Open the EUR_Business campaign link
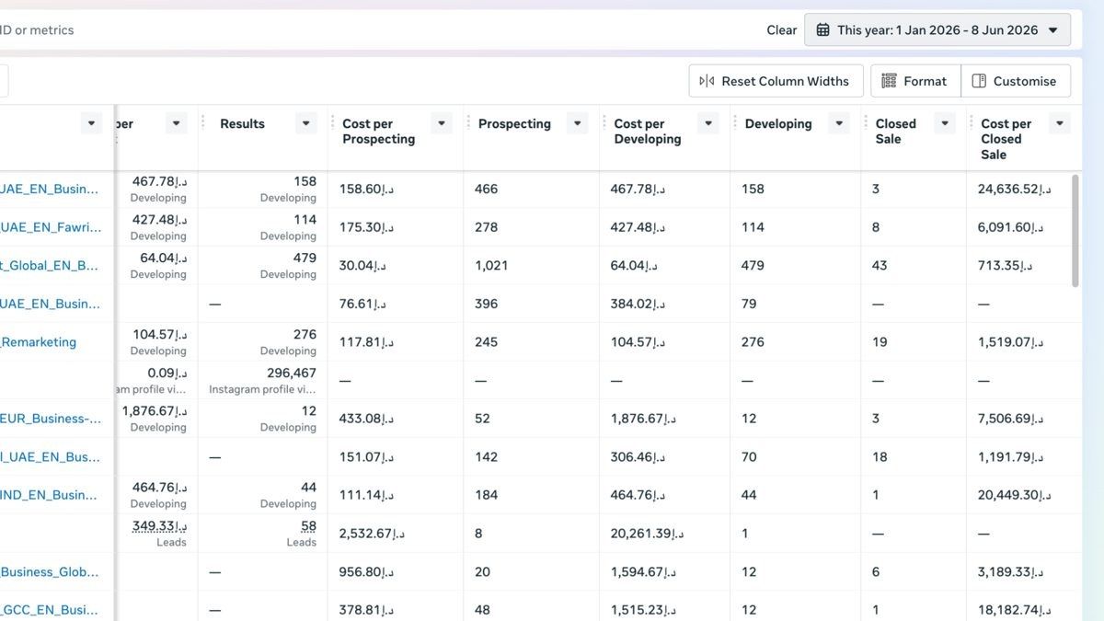The width and height of the screenshot is (1104, 621). pyautogui.click(x=51, y=418)
